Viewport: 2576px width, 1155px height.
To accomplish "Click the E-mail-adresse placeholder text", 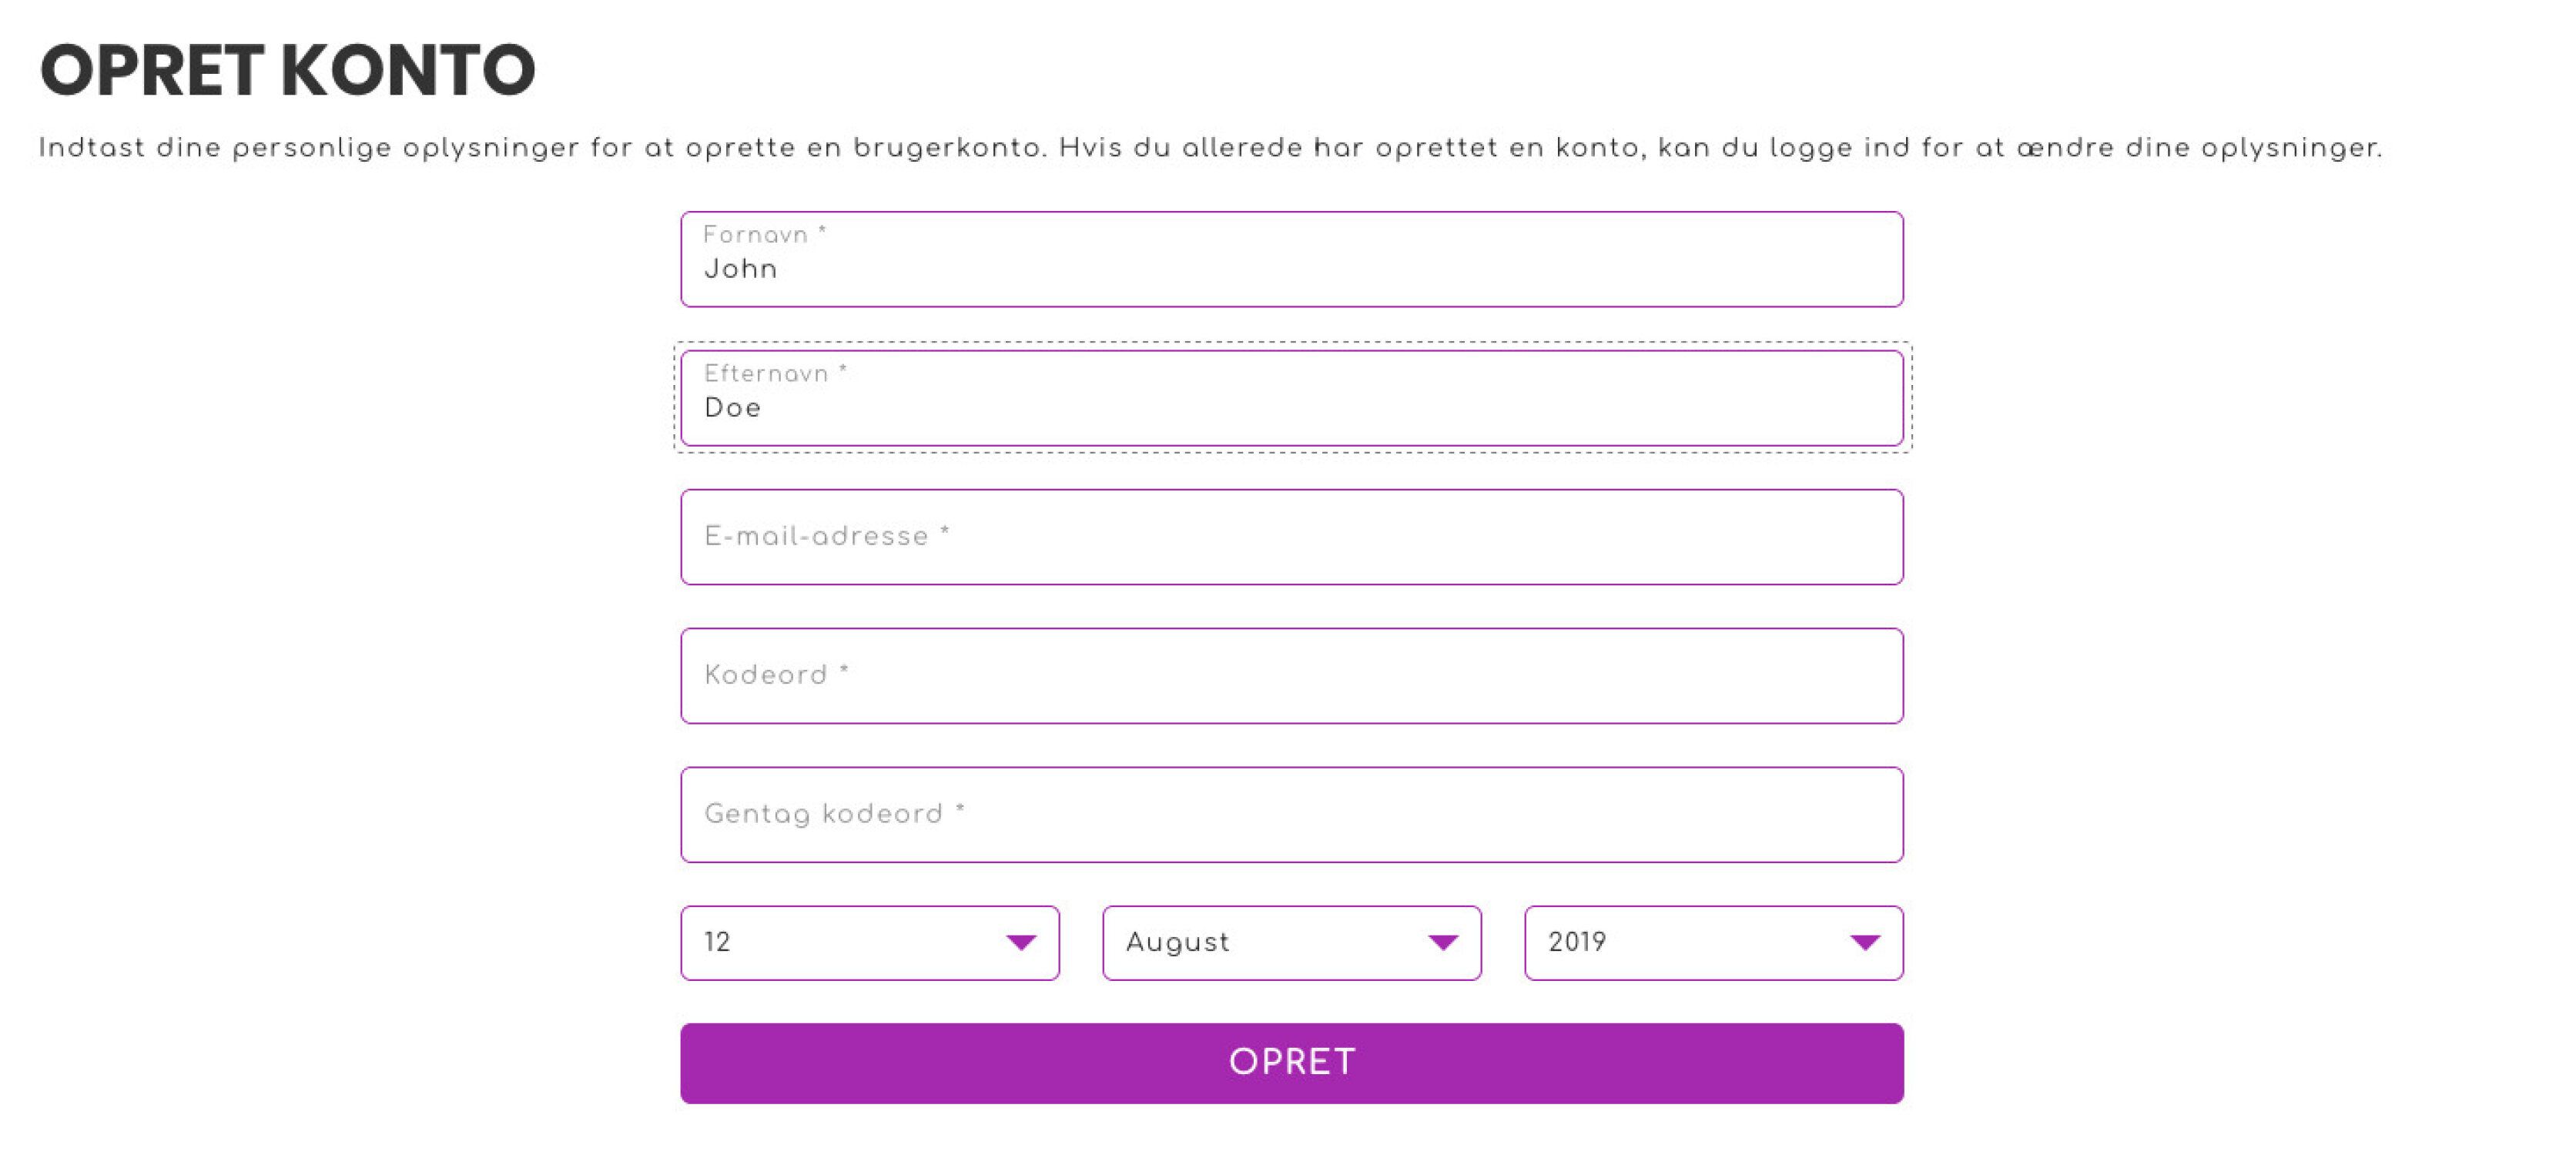I will point(827,537).
